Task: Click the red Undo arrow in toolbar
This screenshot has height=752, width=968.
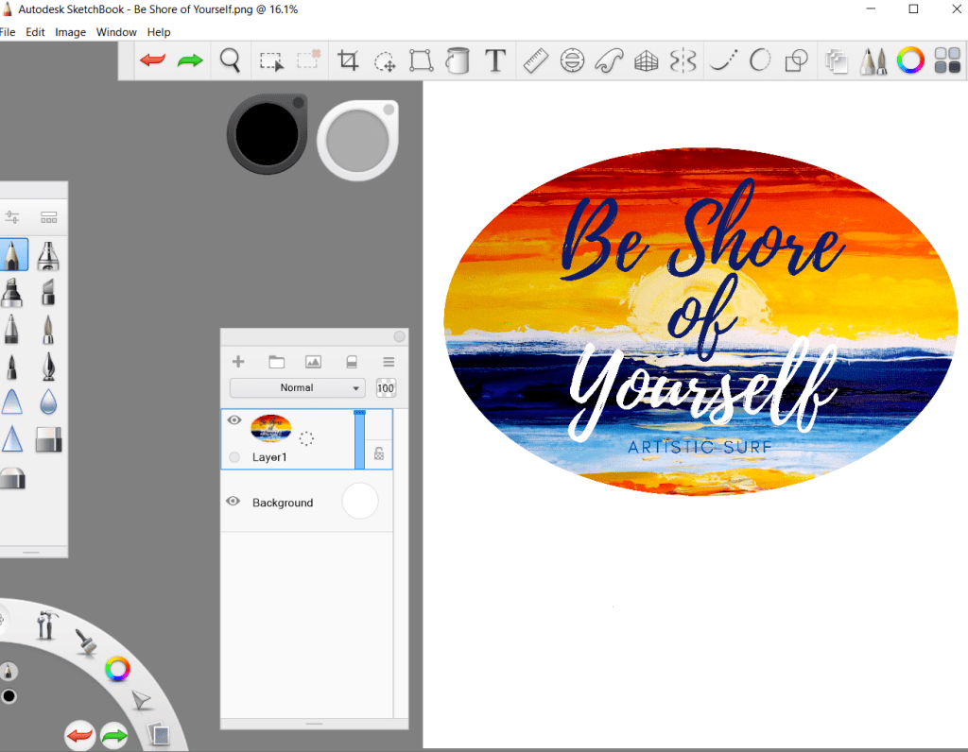Action: pyautogui.click(x=152, y=61)
